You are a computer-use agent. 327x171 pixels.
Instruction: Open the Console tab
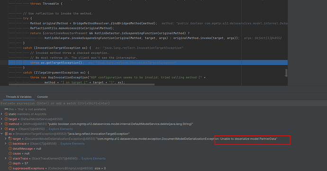coord(42,97)
